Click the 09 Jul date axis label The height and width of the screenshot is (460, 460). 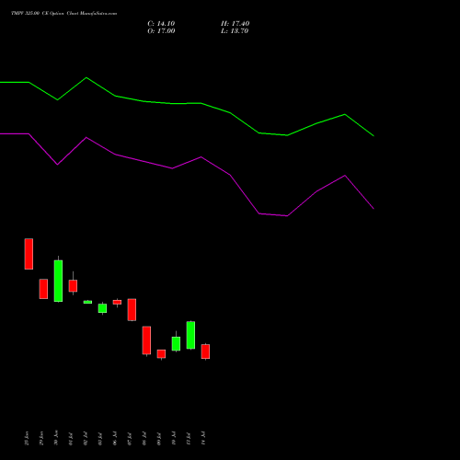click(159, 439)
